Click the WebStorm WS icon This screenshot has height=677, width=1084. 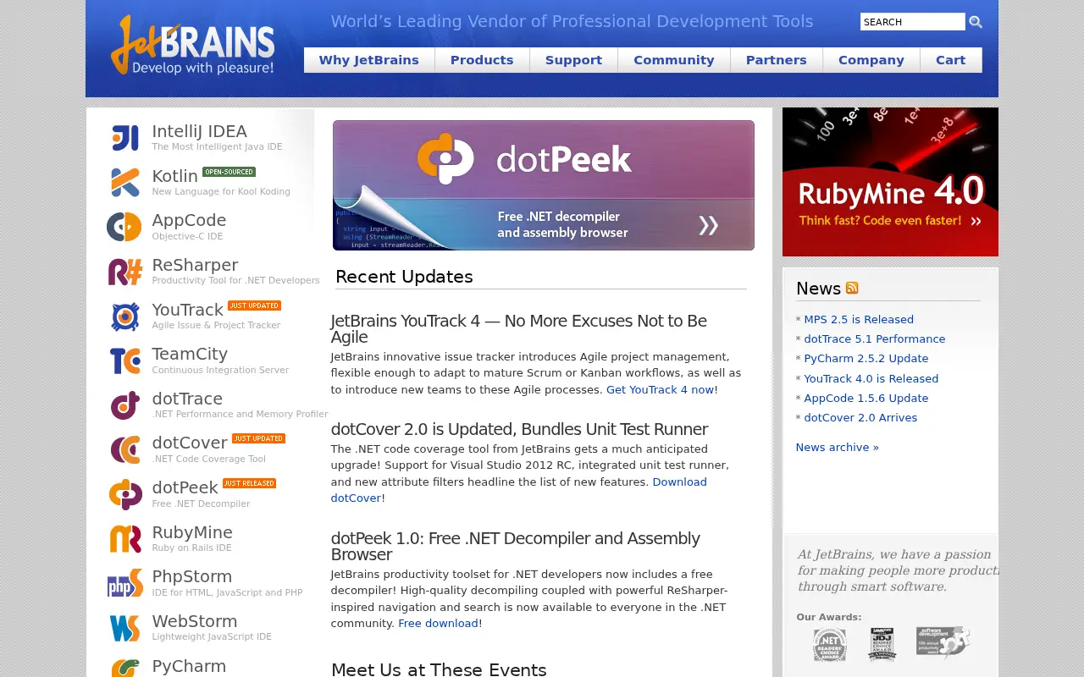coord(125,628)
